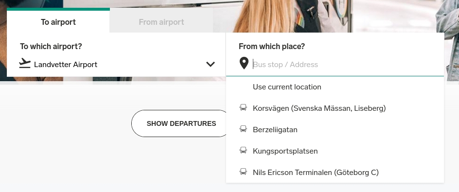Click bus icon beside Kungsportsplatsen
459x192 pixels.
[x=243, y=150]
